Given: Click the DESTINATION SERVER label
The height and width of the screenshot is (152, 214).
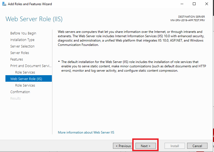Looking at the screenshot, I should 191,17.
